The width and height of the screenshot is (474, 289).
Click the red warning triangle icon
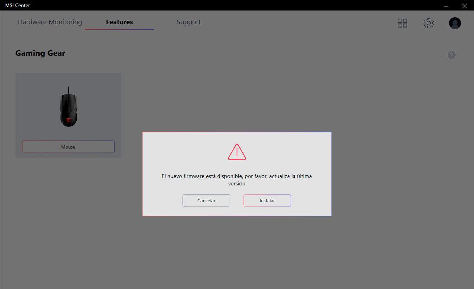tap(237, 152)
